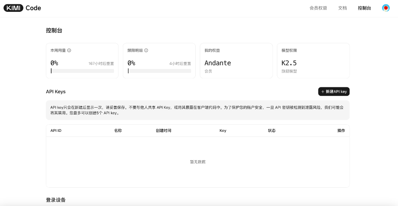Click info icon beside 本周用量
The height and width of the screenshot is (206, 398).
coord(69,50)
